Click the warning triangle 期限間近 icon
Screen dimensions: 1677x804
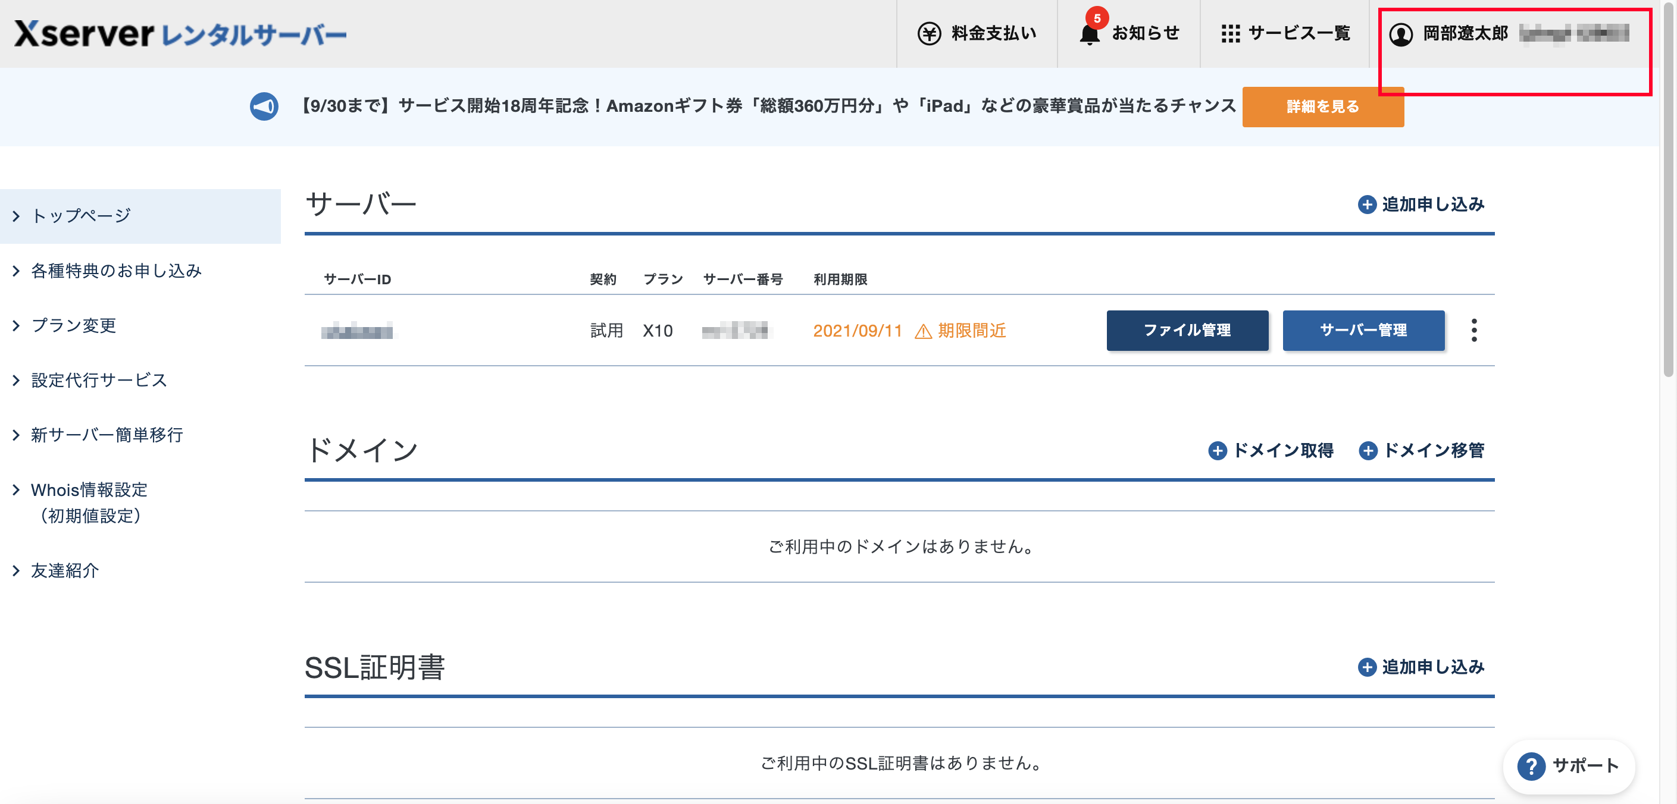point(923,332)
